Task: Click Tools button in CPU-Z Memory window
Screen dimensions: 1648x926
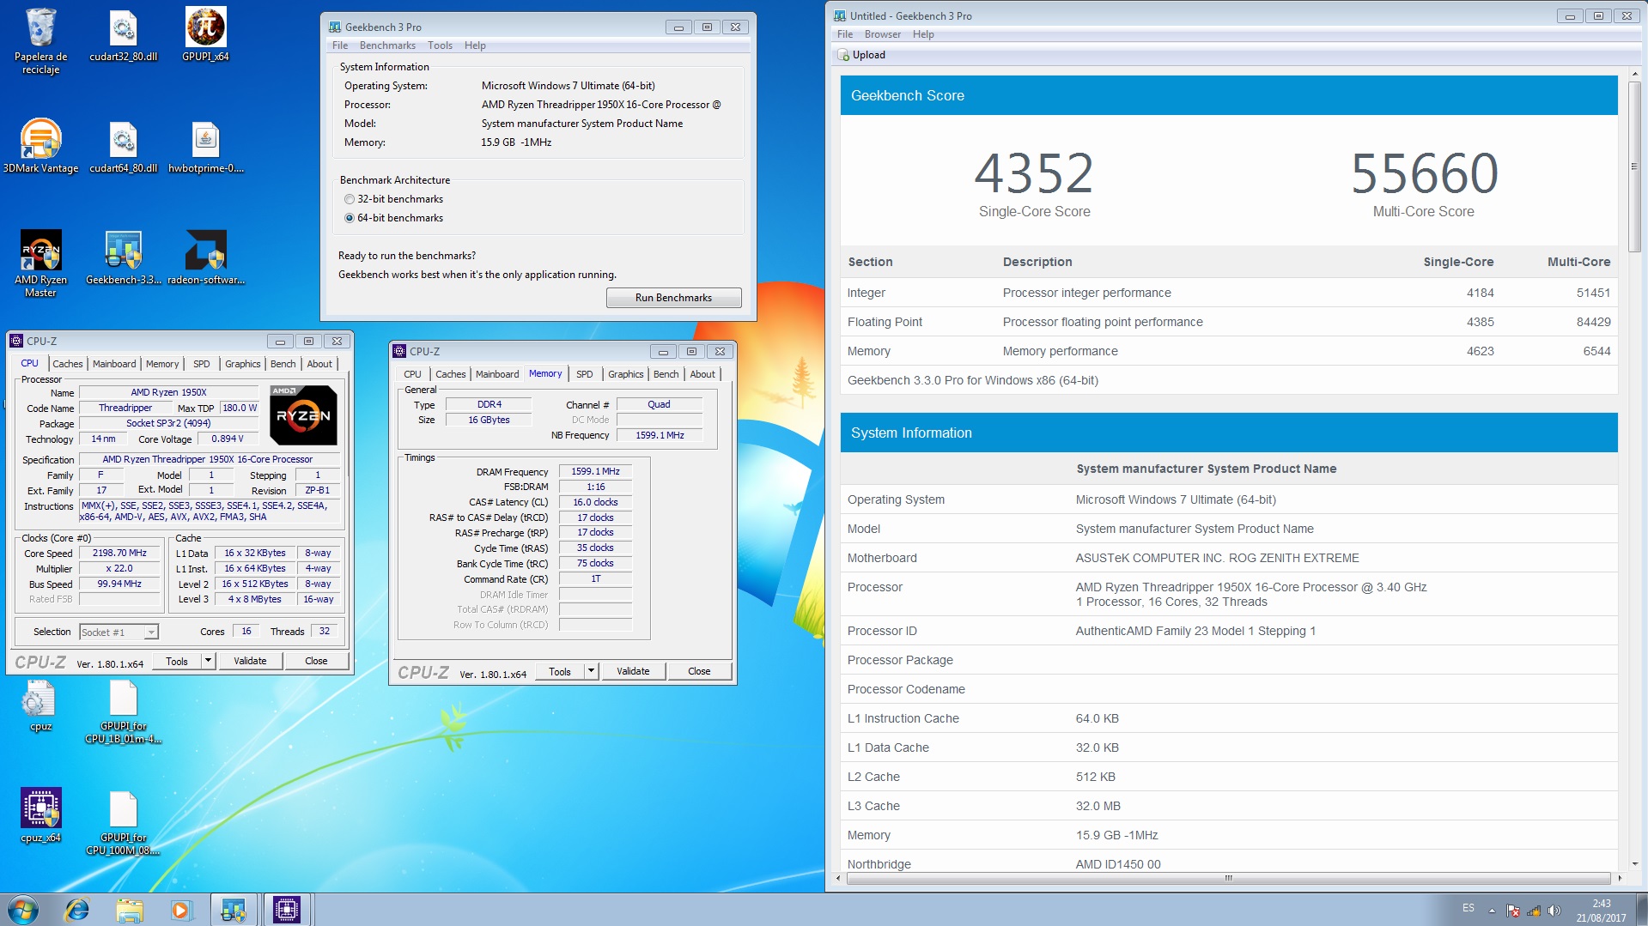Action: pos(560,671)
